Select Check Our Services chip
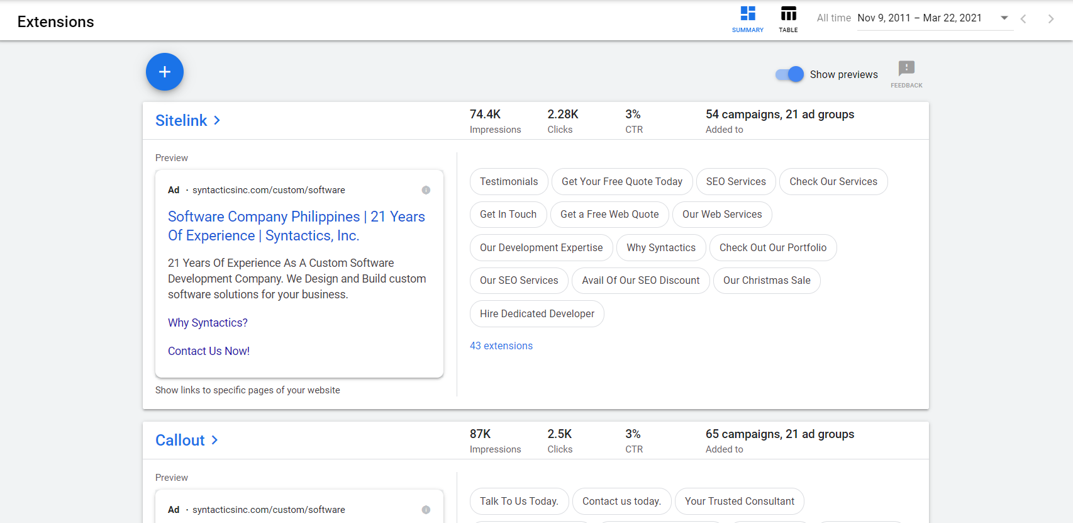1073x523 pixels. (x=833, y=182)
